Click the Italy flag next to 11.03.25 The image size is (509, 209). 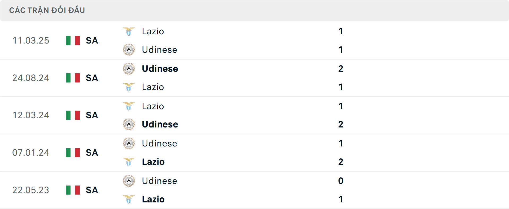click(x=72, y=40)
